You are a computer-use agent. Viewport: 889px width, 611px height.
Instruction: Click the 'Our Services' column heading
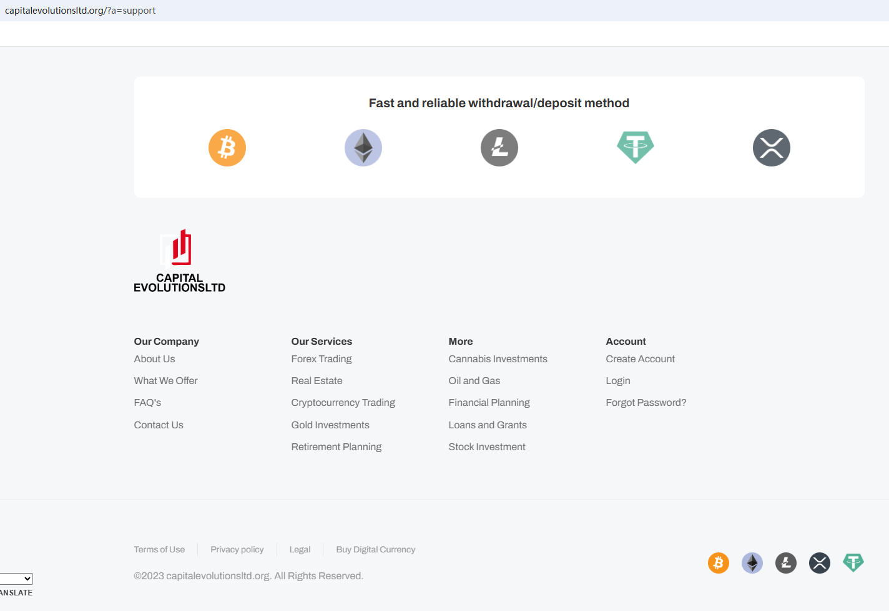click(x=322, y=342)
